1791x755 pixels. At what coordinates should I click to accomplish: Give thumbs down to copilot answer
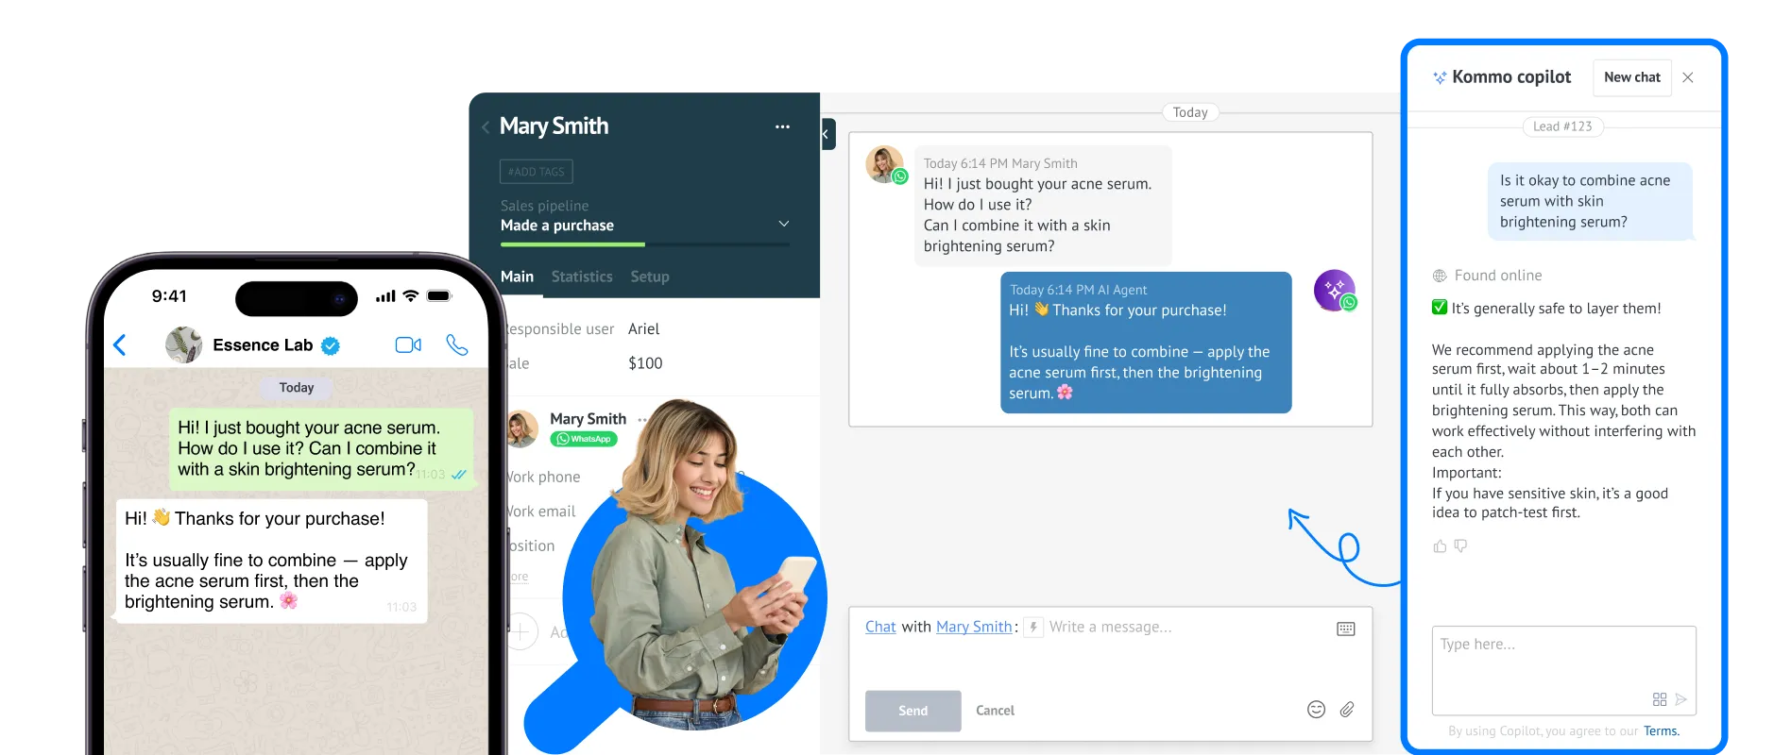(1460, 545)
